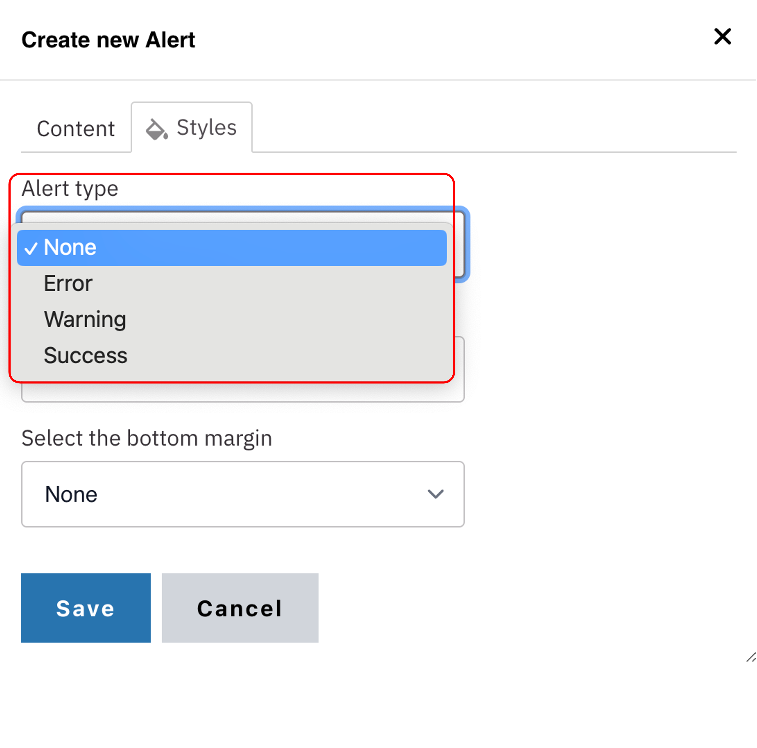This screenshot has width=757, height=748.
Task: Click the paint bucket icon on Styles tab
Action: click(x=157, y=129)
